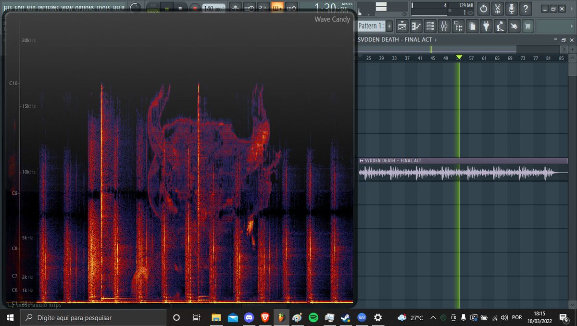
Task: Click the master volume knob
Action: [x=136, y=8]
